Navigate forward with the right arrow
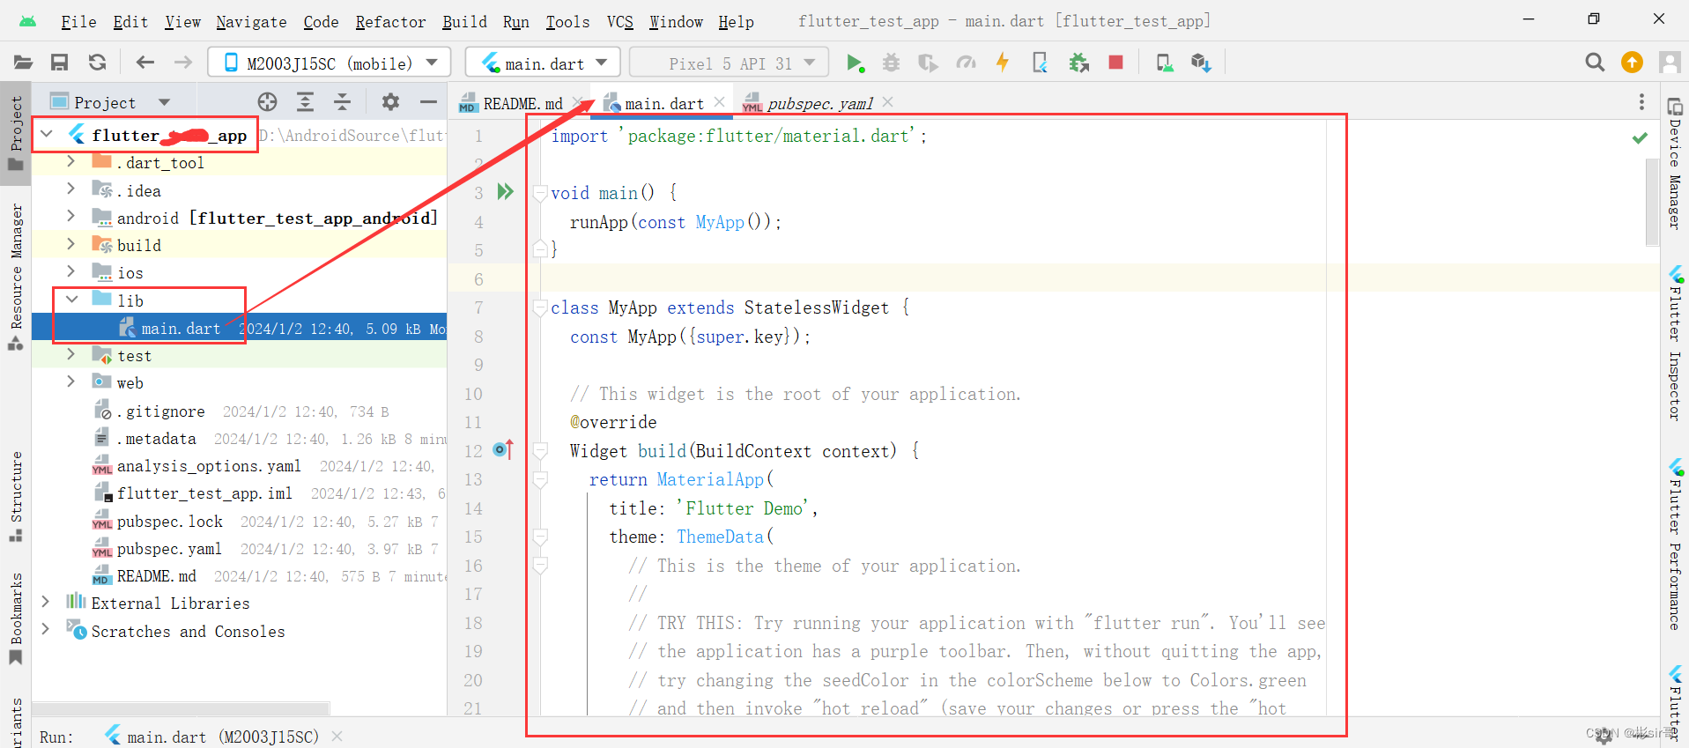The image size is (1689, 748). pyautogui.click(x=182, y=63)
